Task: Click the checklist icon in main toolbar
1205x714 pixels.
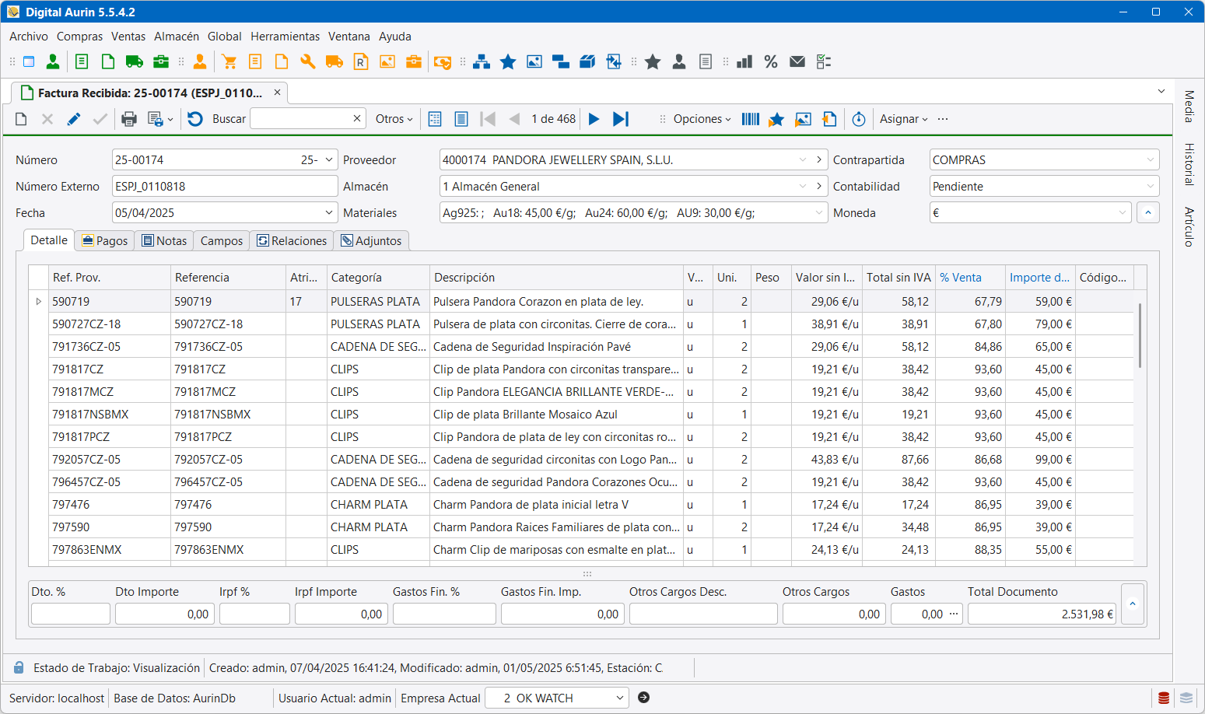Action: coord(824,61)
